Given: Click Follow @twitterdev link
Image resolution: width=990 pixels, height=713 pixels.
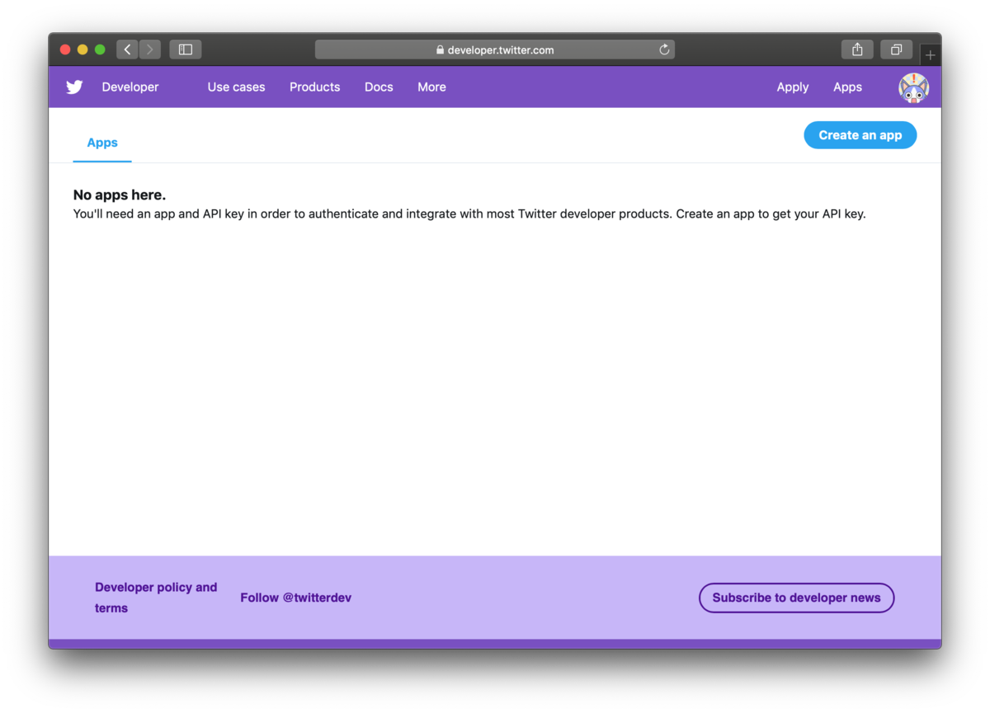Looking at the screenshot, I should point(296,598).
